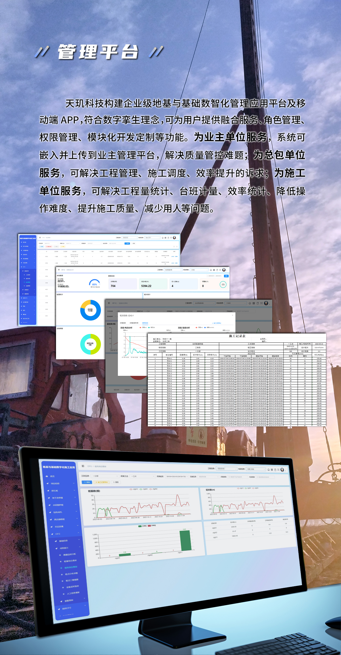
Task: Open the 所属工点 一工点 dropdown on the monitor
Action: (x=142, y=476)
